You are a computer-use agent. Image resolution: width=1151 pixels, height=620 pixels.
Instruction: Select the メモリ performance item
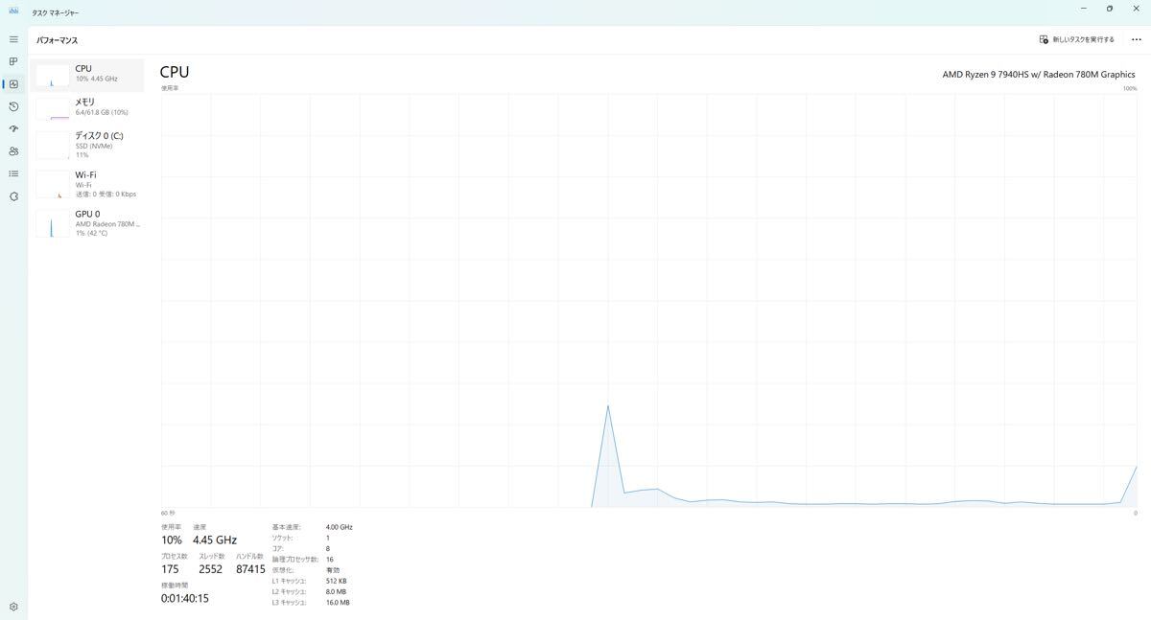click(87, 106)
